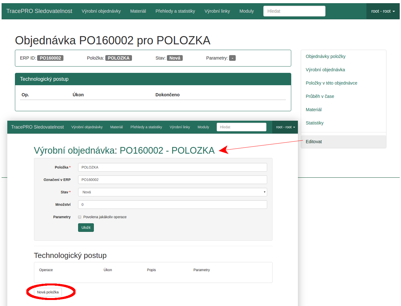Click into the Položka field containing POLOZKA
This screenshot has height=306, width=401.
(x=173, y=167)
